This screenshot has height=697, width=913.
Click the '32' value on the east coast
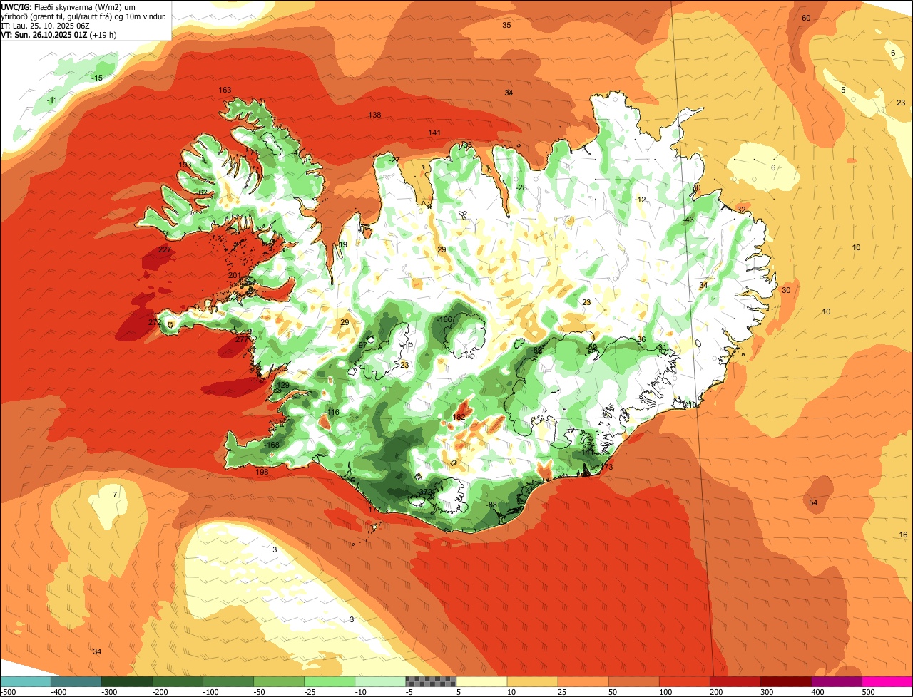point(741,210)
